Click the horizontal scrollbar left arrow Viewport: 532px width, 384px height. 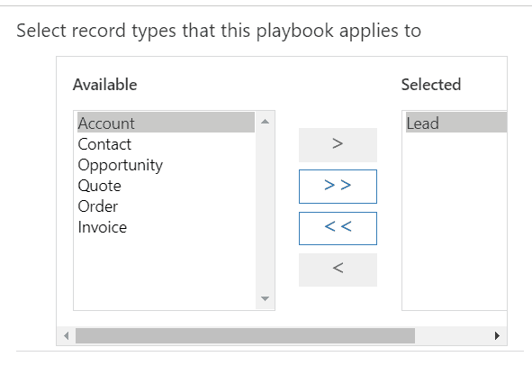66,335
